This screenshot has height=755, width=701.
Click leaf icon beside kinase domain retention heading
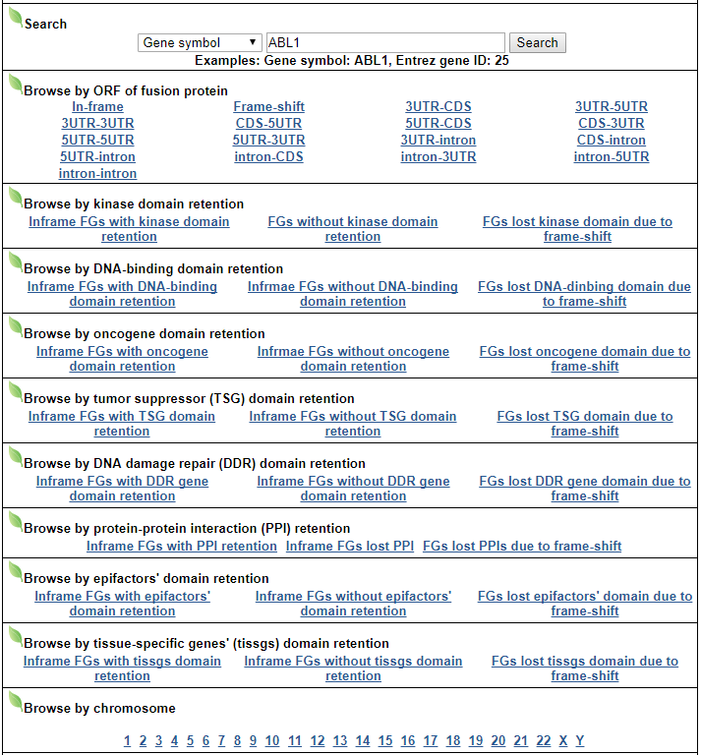pyautogui.click(x=15, y=198)
